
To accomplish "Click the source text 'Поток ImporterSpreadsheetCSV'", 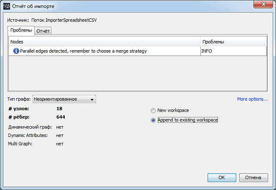I will (67, 20).
